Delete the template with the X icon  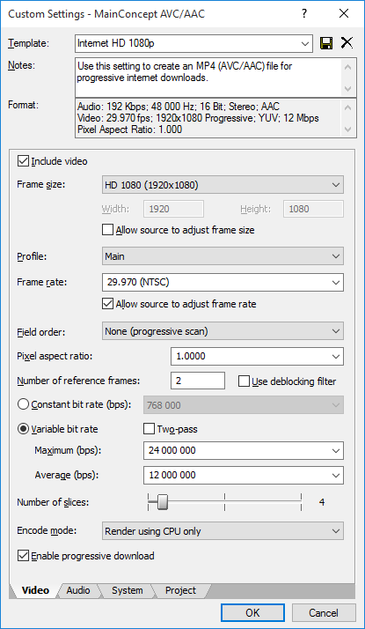tap(347, 43)
